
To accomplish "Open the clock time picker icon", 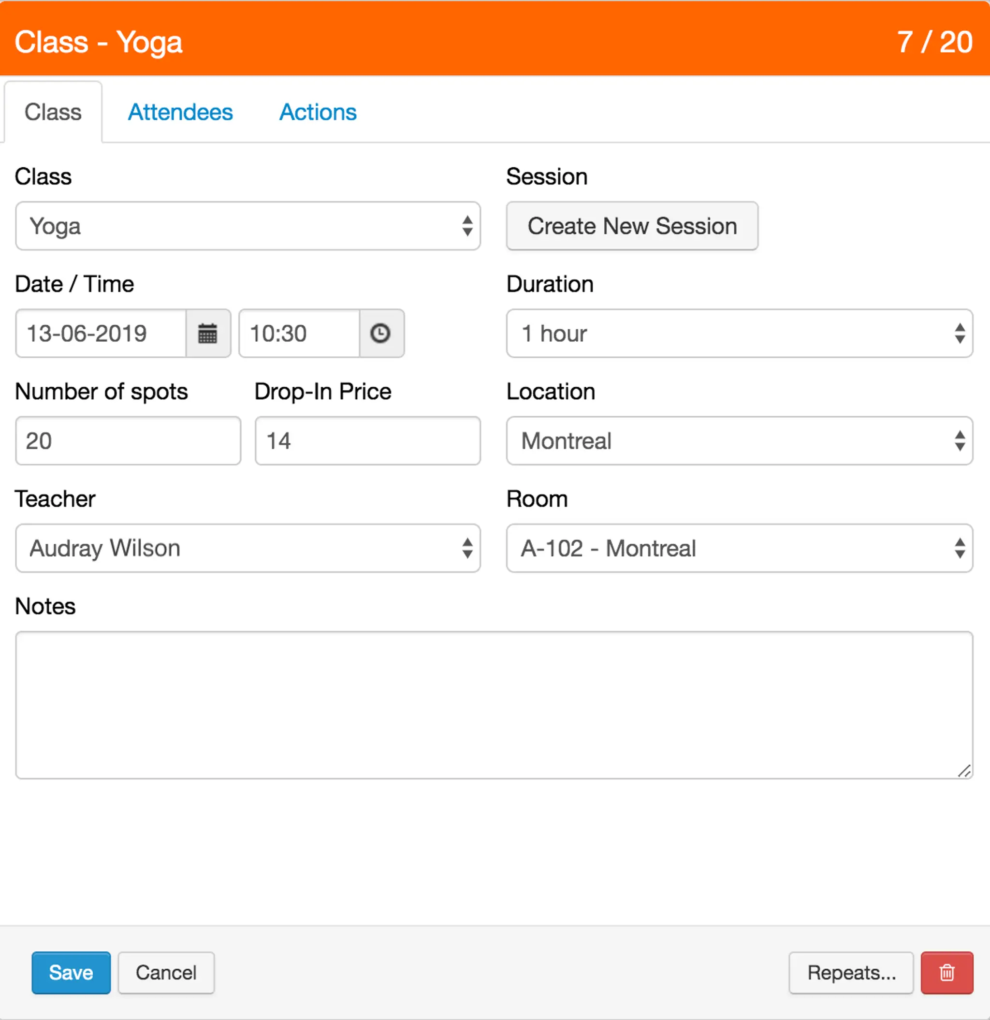I will tap(380, 334).
